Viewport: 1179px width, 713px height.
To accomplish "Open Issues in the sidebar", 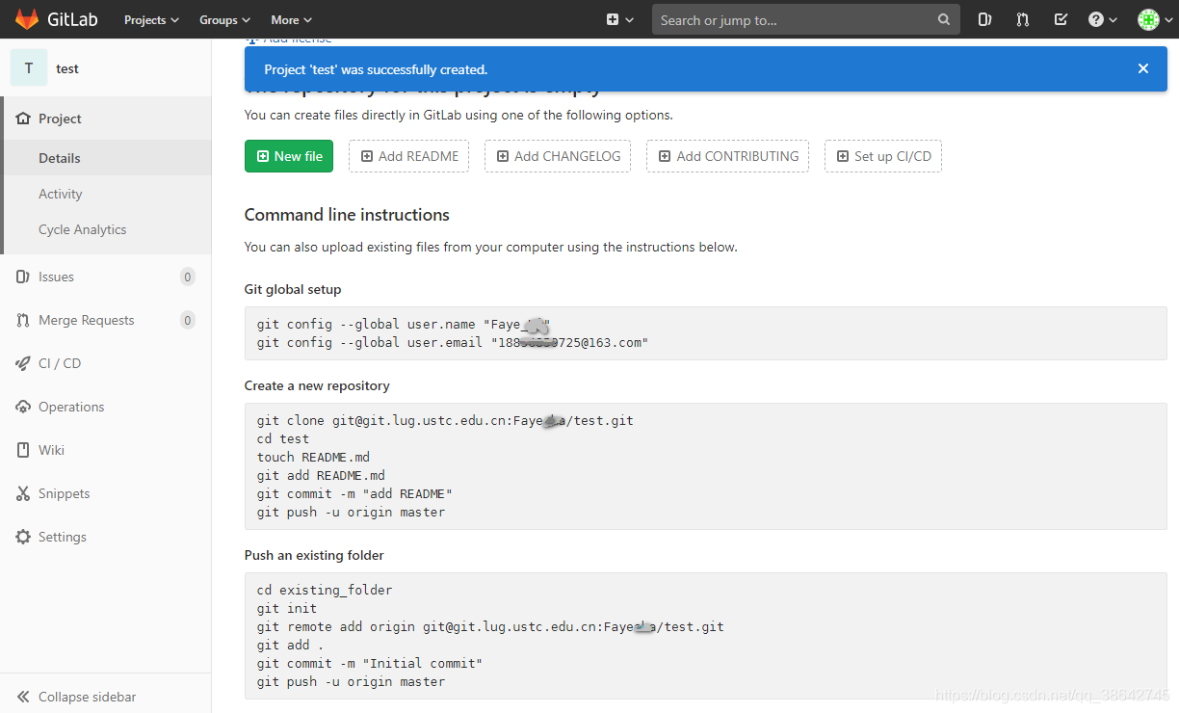I will point(106,277).
